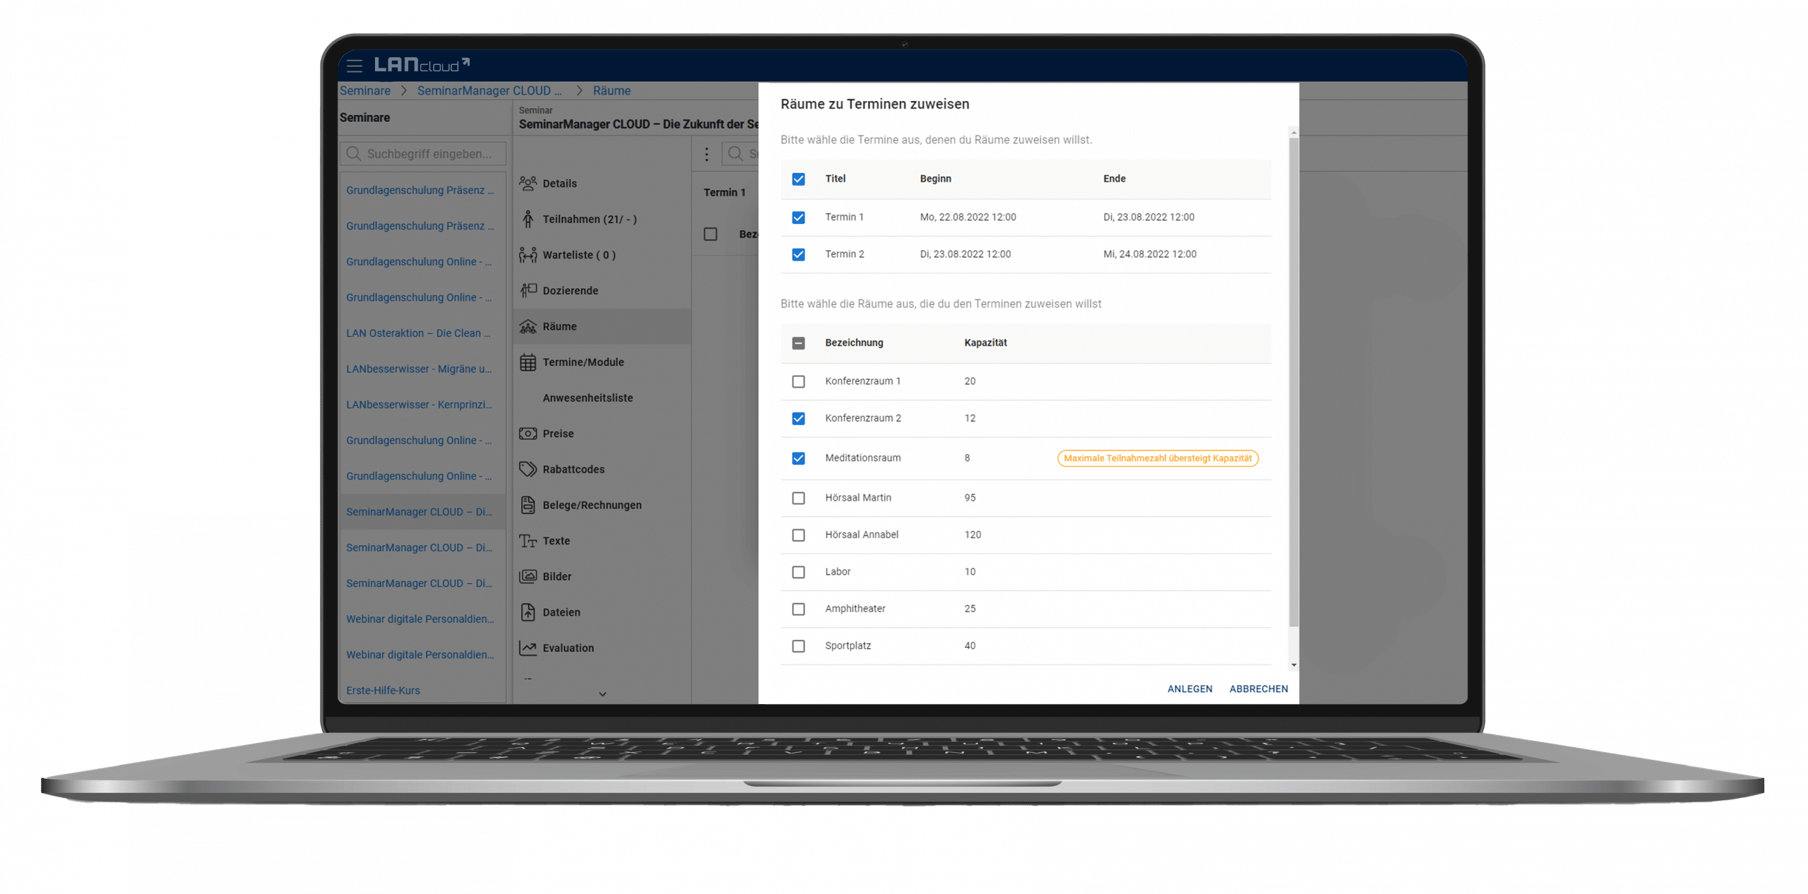Image resolution: width=1808 pixels, height=894 pixels.
Task: Toggle the select-all checkbox above Bezeichnung
Action: pos(798,343)
